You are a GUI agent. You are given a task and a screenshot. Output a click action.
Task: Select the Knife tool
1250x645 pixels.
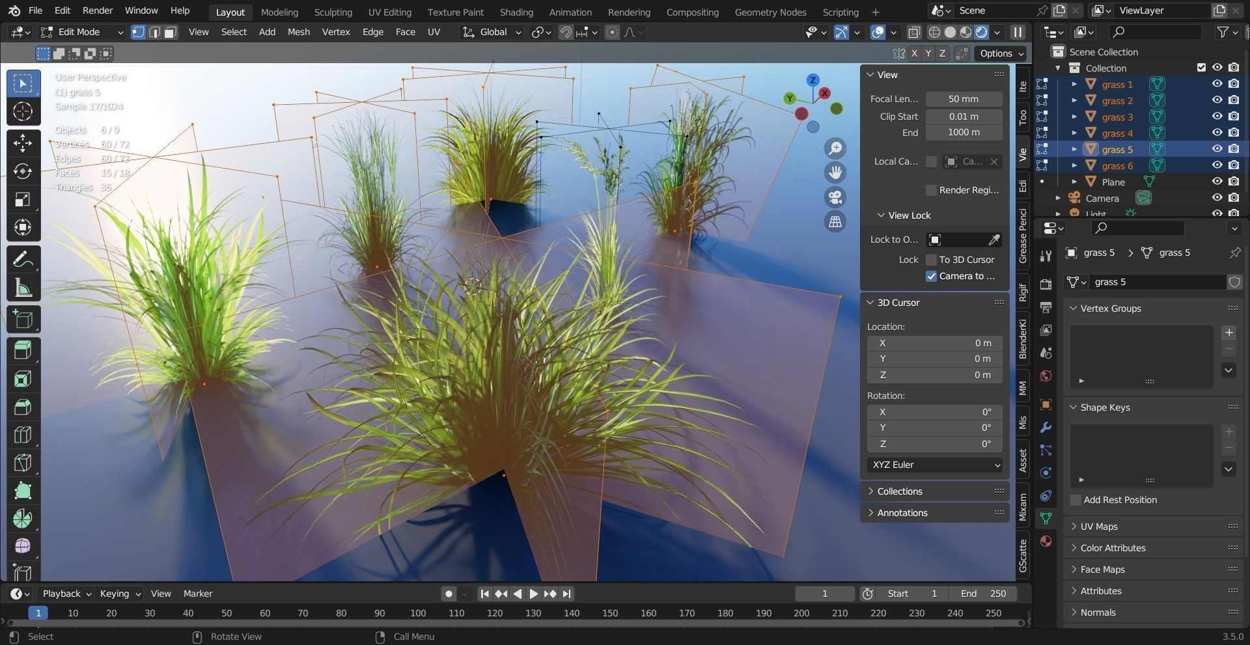click(23, 463)
